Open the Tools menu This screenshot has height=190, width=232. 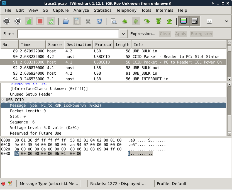pyautogui.click(x=146, y=10)
